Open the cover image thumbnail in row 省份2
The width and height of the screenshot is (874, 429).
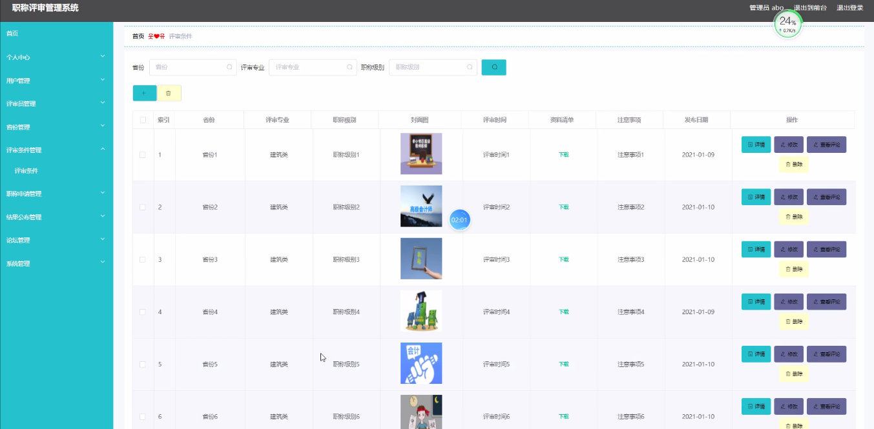tap(421, 206)
